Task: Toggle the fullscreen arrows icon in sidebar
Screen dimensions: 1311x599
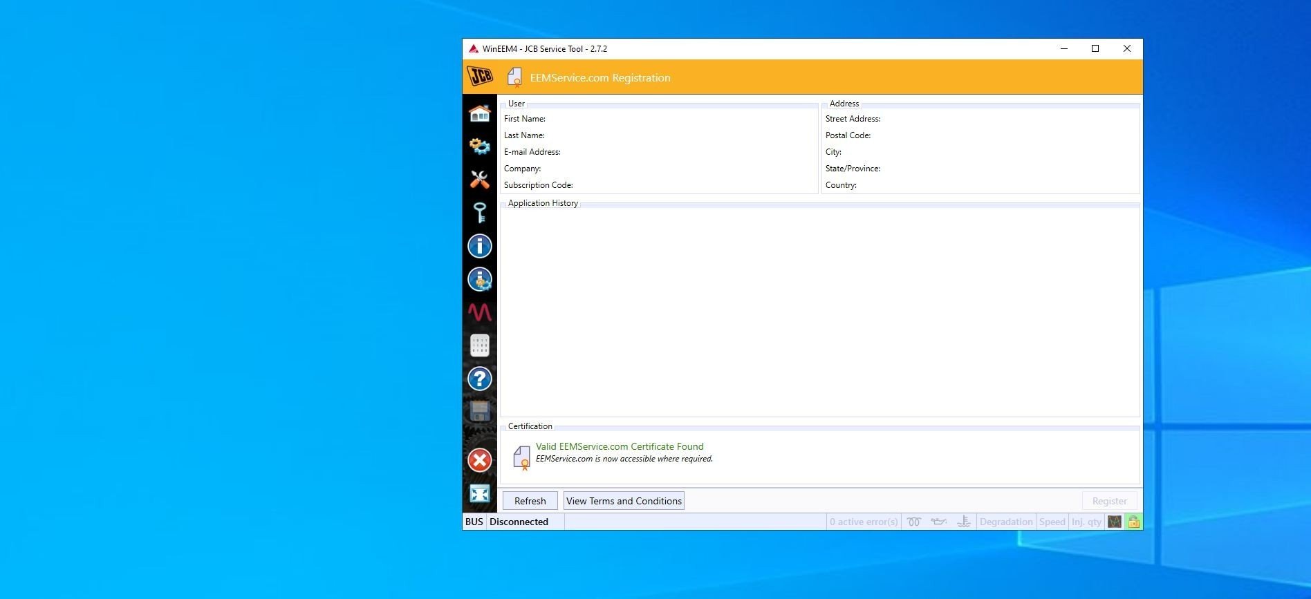Action: coord(479,493)
